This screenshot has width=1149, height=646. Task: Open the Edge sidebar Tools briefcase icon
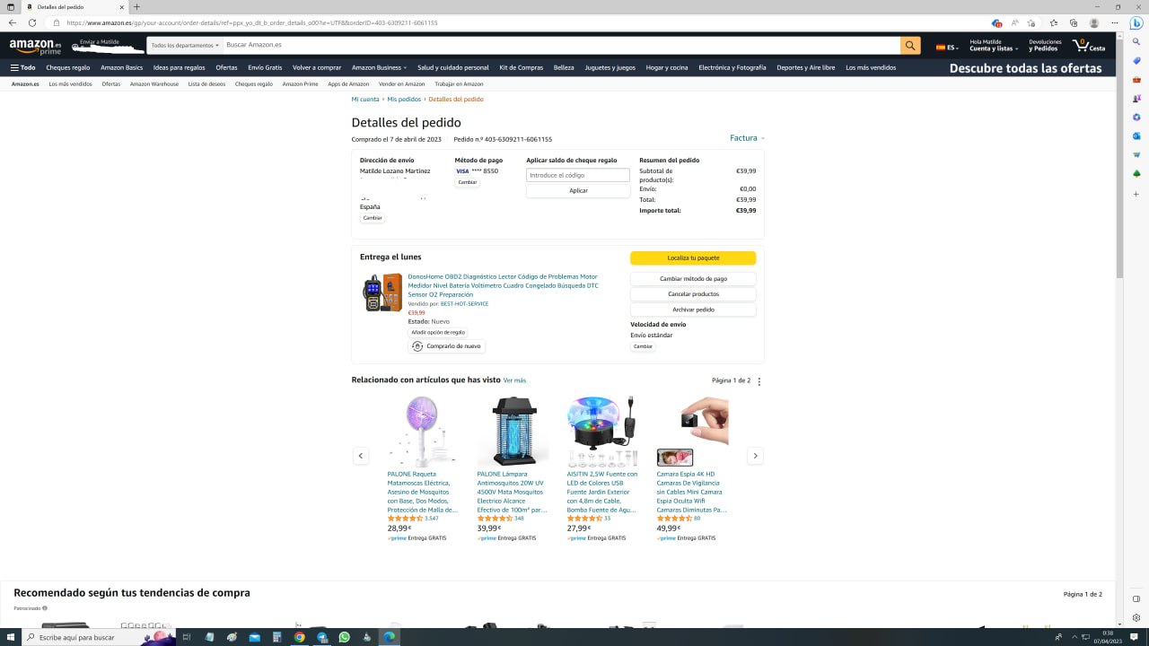[x=1136, y=80]
